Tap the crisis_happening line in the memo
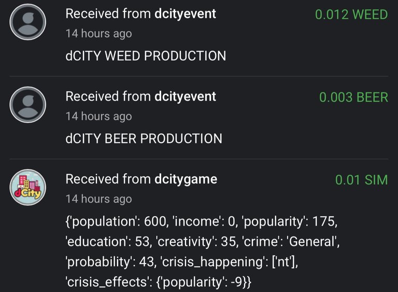This screenshot has width=398, height=292. (182, 262)
